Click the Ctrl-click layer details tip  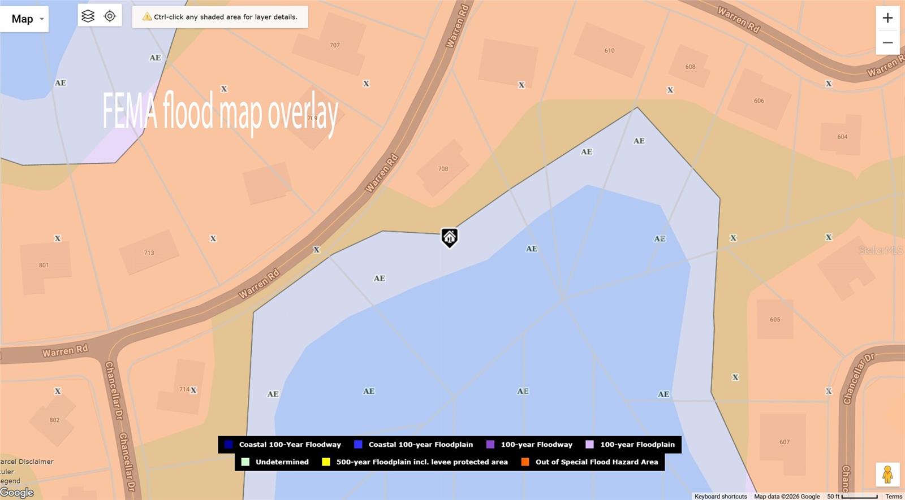click(x=220, y=17)
